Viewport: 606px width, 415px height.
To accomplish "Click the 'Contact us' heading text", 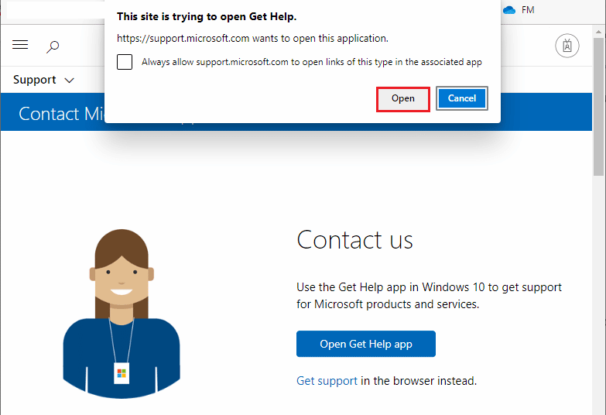I will point(354,240).
